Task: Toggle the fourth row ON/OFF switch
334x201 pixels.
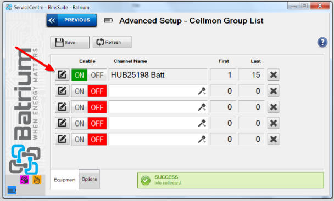Action: click(89, 123)
